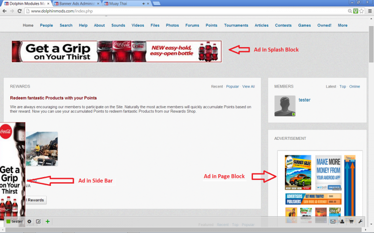Open the Owned! menu item
The height and width of the screenshot is (233, 374).
(324, 25)
